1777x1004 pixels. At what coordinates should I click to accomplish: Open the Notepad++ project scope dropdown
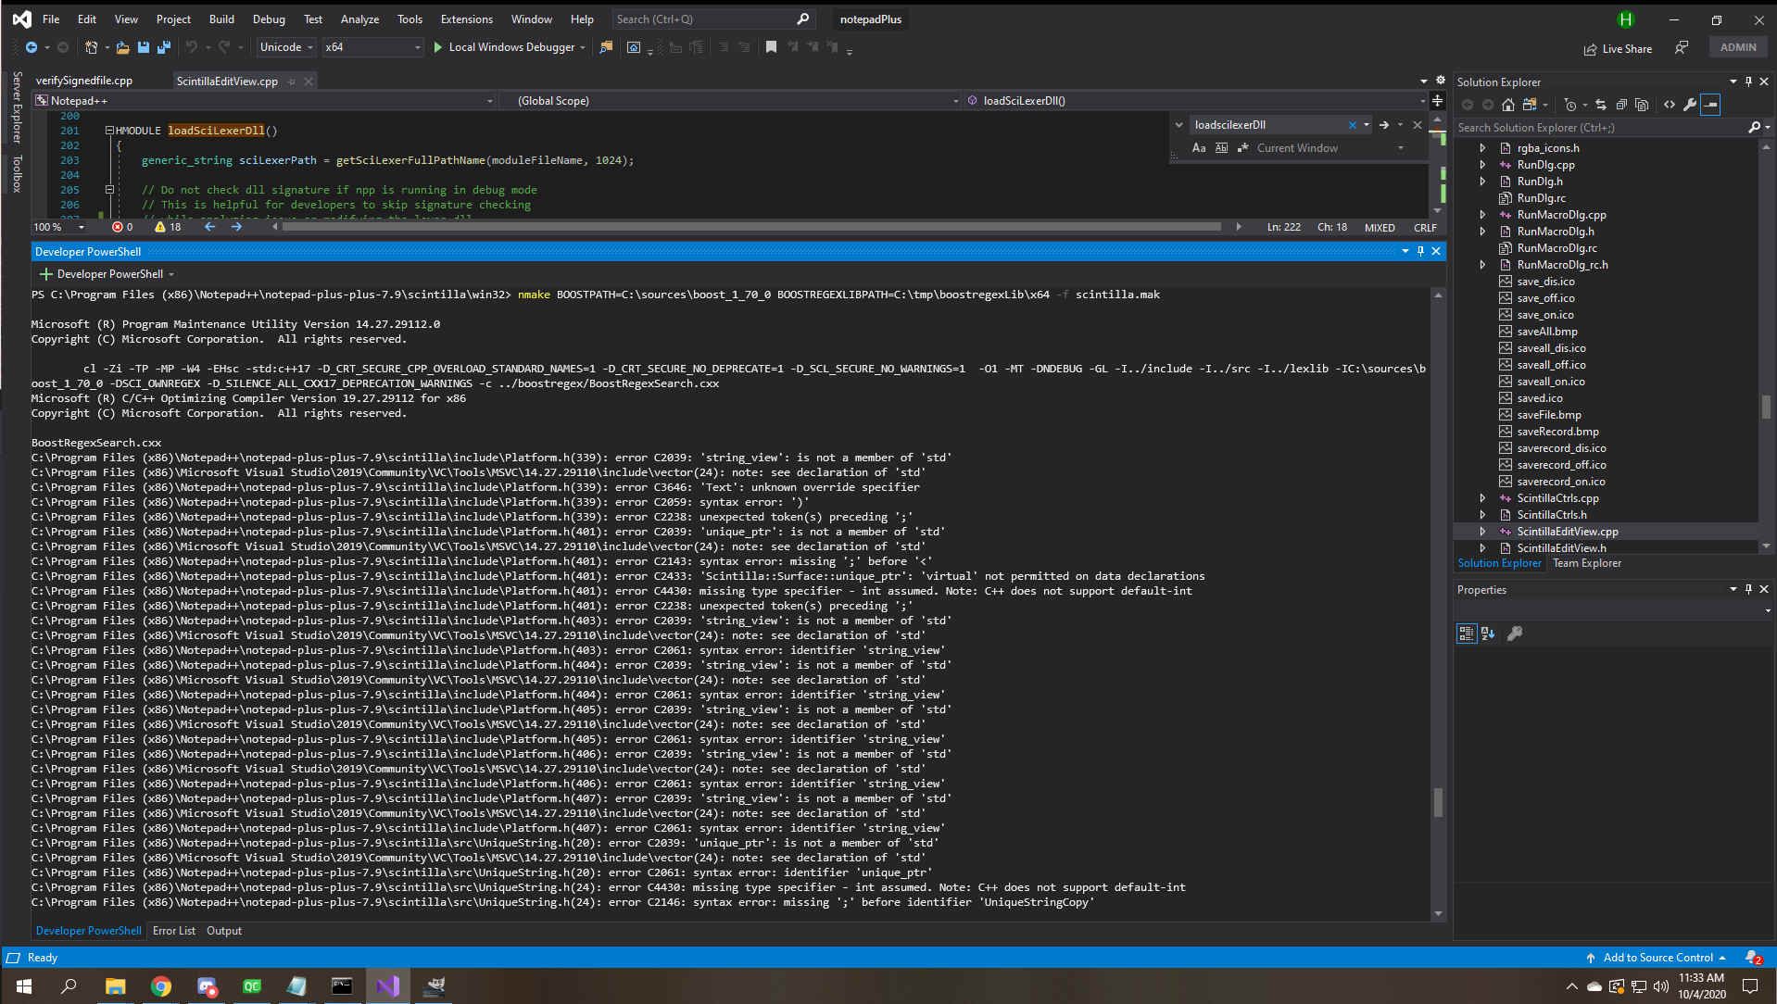point(264,101)
